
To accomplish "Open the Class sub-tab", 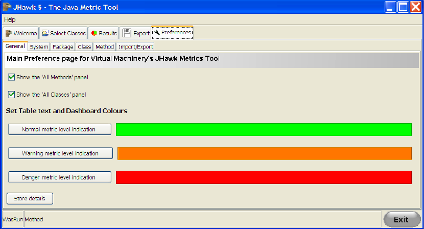I will tap(84, 47).
